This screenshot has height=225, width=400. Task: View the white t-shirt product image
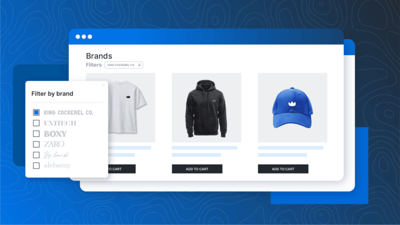click(x=132, y=108)
